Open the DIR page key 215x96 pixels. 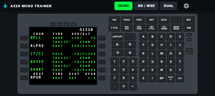114,20
